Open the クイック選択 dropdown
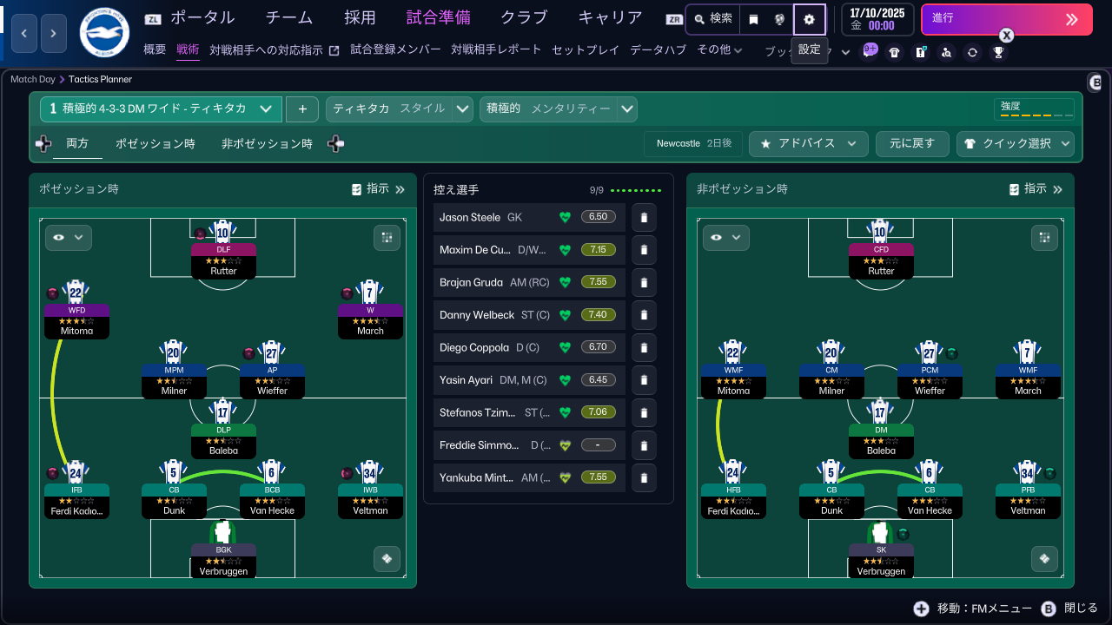The height and width of the screenshot is (625, 1112). point(1016,143)
